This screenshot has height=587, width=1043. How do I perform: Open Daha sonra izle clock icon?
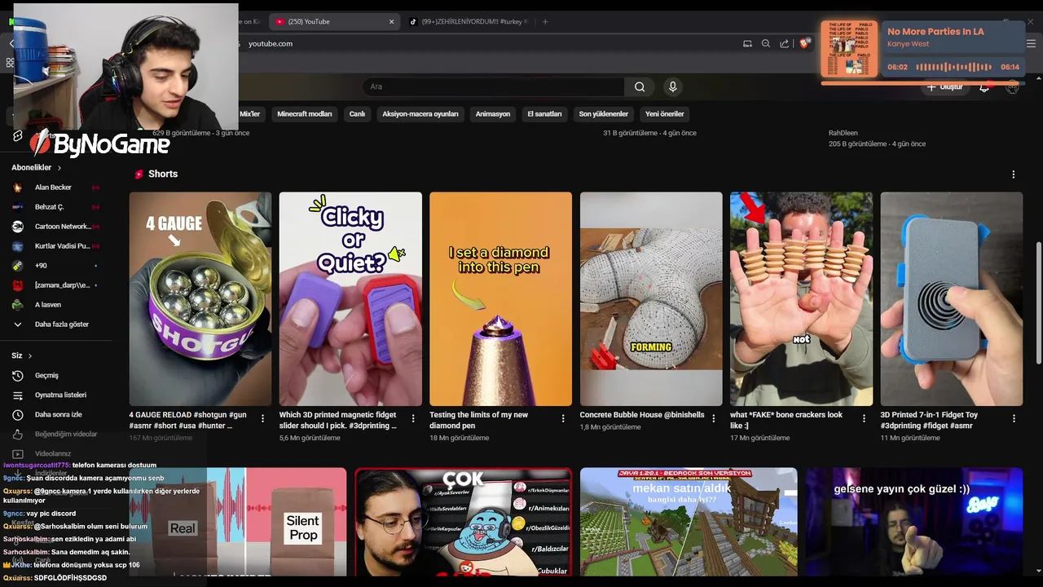click(17, 415)
